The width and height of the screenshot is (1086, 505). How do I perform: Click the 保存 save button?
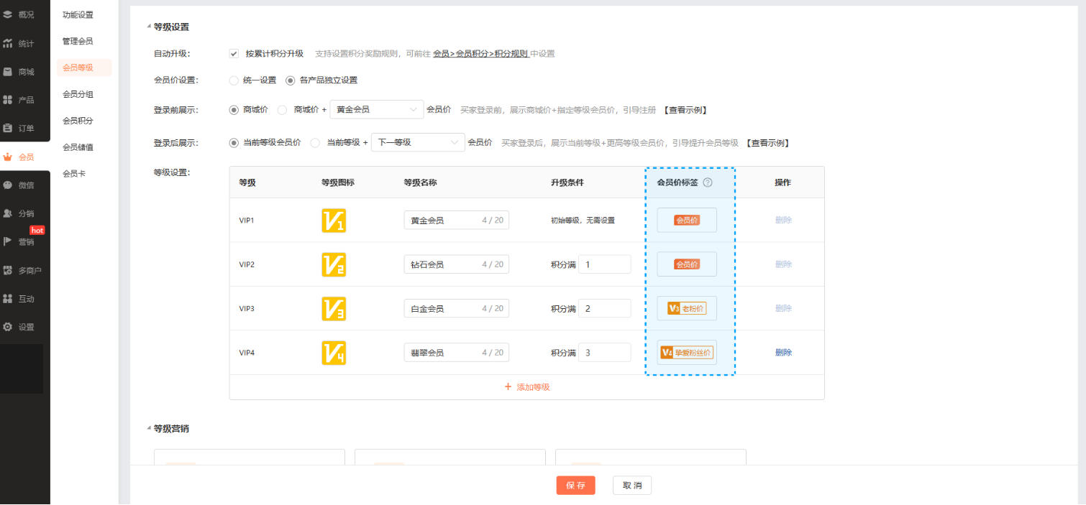click(x=575, y=486)
